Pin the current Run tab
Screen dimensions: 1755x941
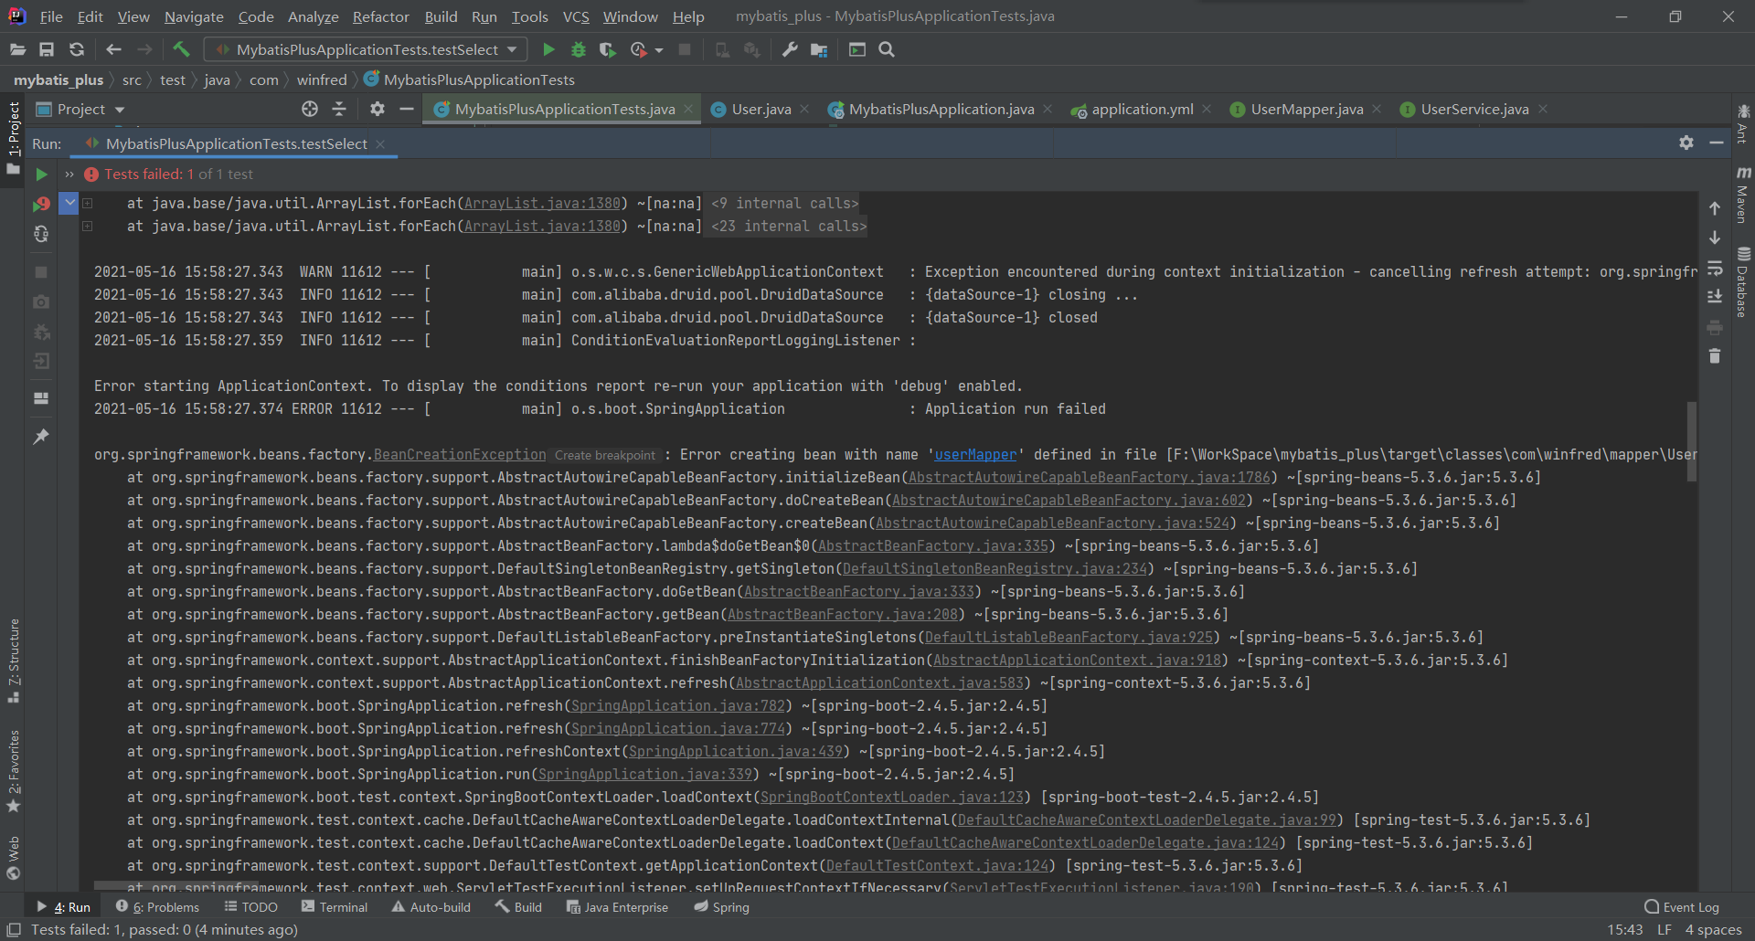click(41, 437)
